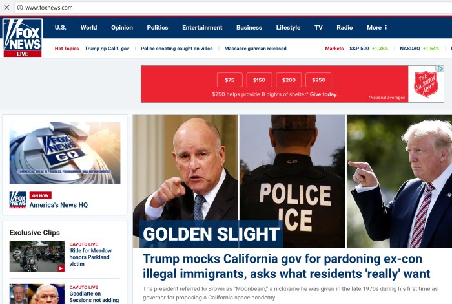The width and height of the screenshot is (452, 304).
Task: Select the $250 donation button
Action: [x=318, y=80]
